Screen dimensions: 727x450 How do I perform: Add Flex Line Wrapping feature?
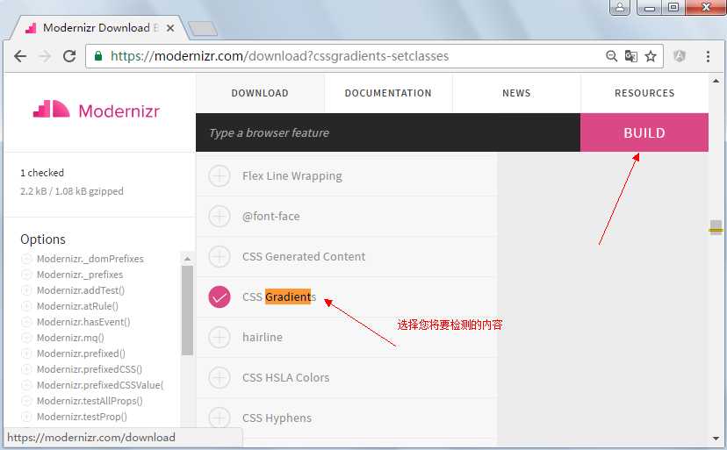[x=220, y=176]
